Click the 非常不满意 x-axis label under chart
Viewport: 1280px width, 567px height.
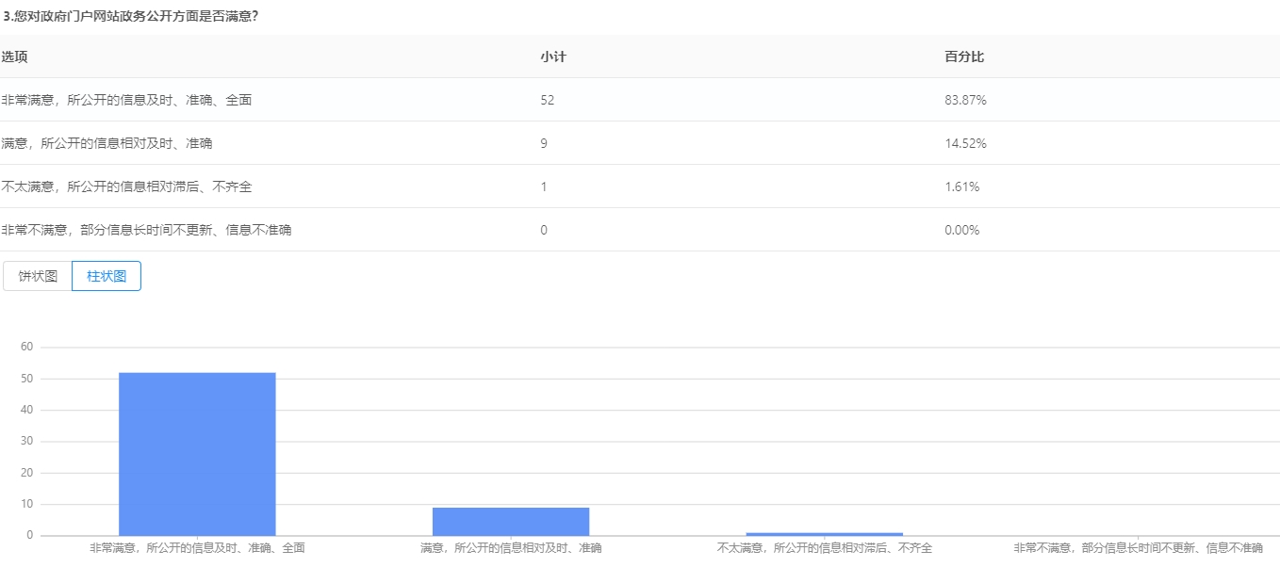pyautogui.click(x=1138, y=548)
